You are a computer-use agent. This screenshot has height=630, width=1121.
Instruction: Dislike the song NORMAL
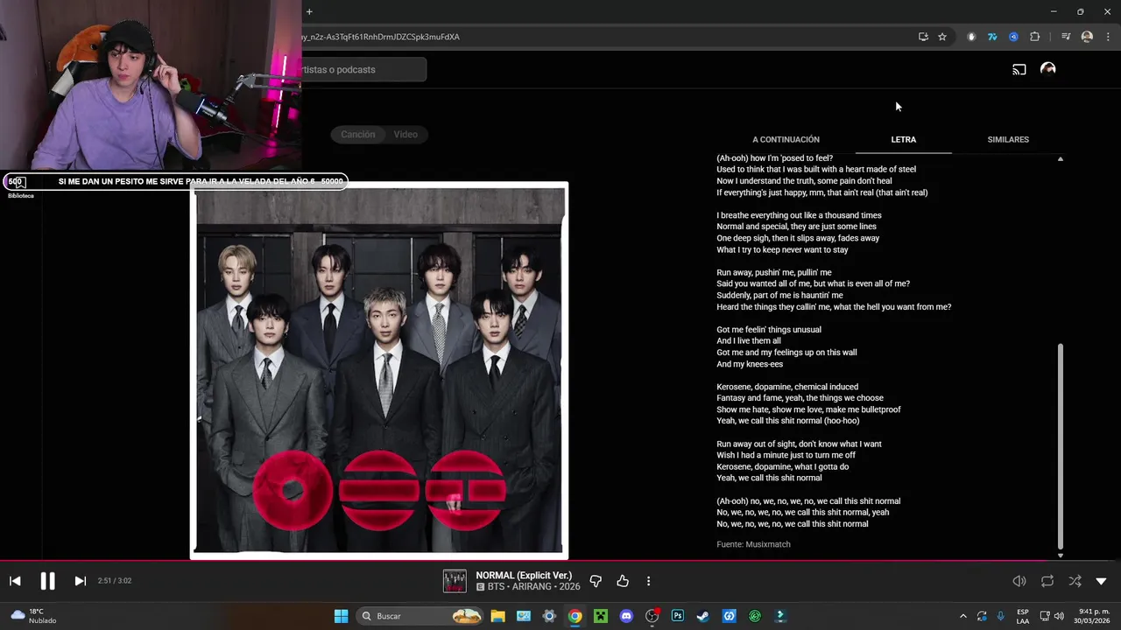596,581
